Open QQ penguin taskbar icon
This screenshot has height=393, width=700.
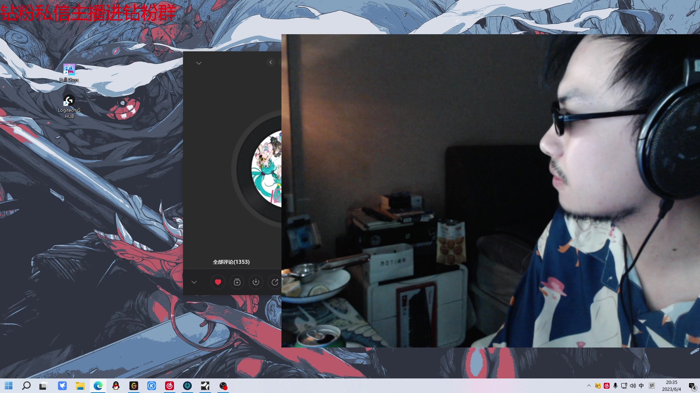coord(116,386)
